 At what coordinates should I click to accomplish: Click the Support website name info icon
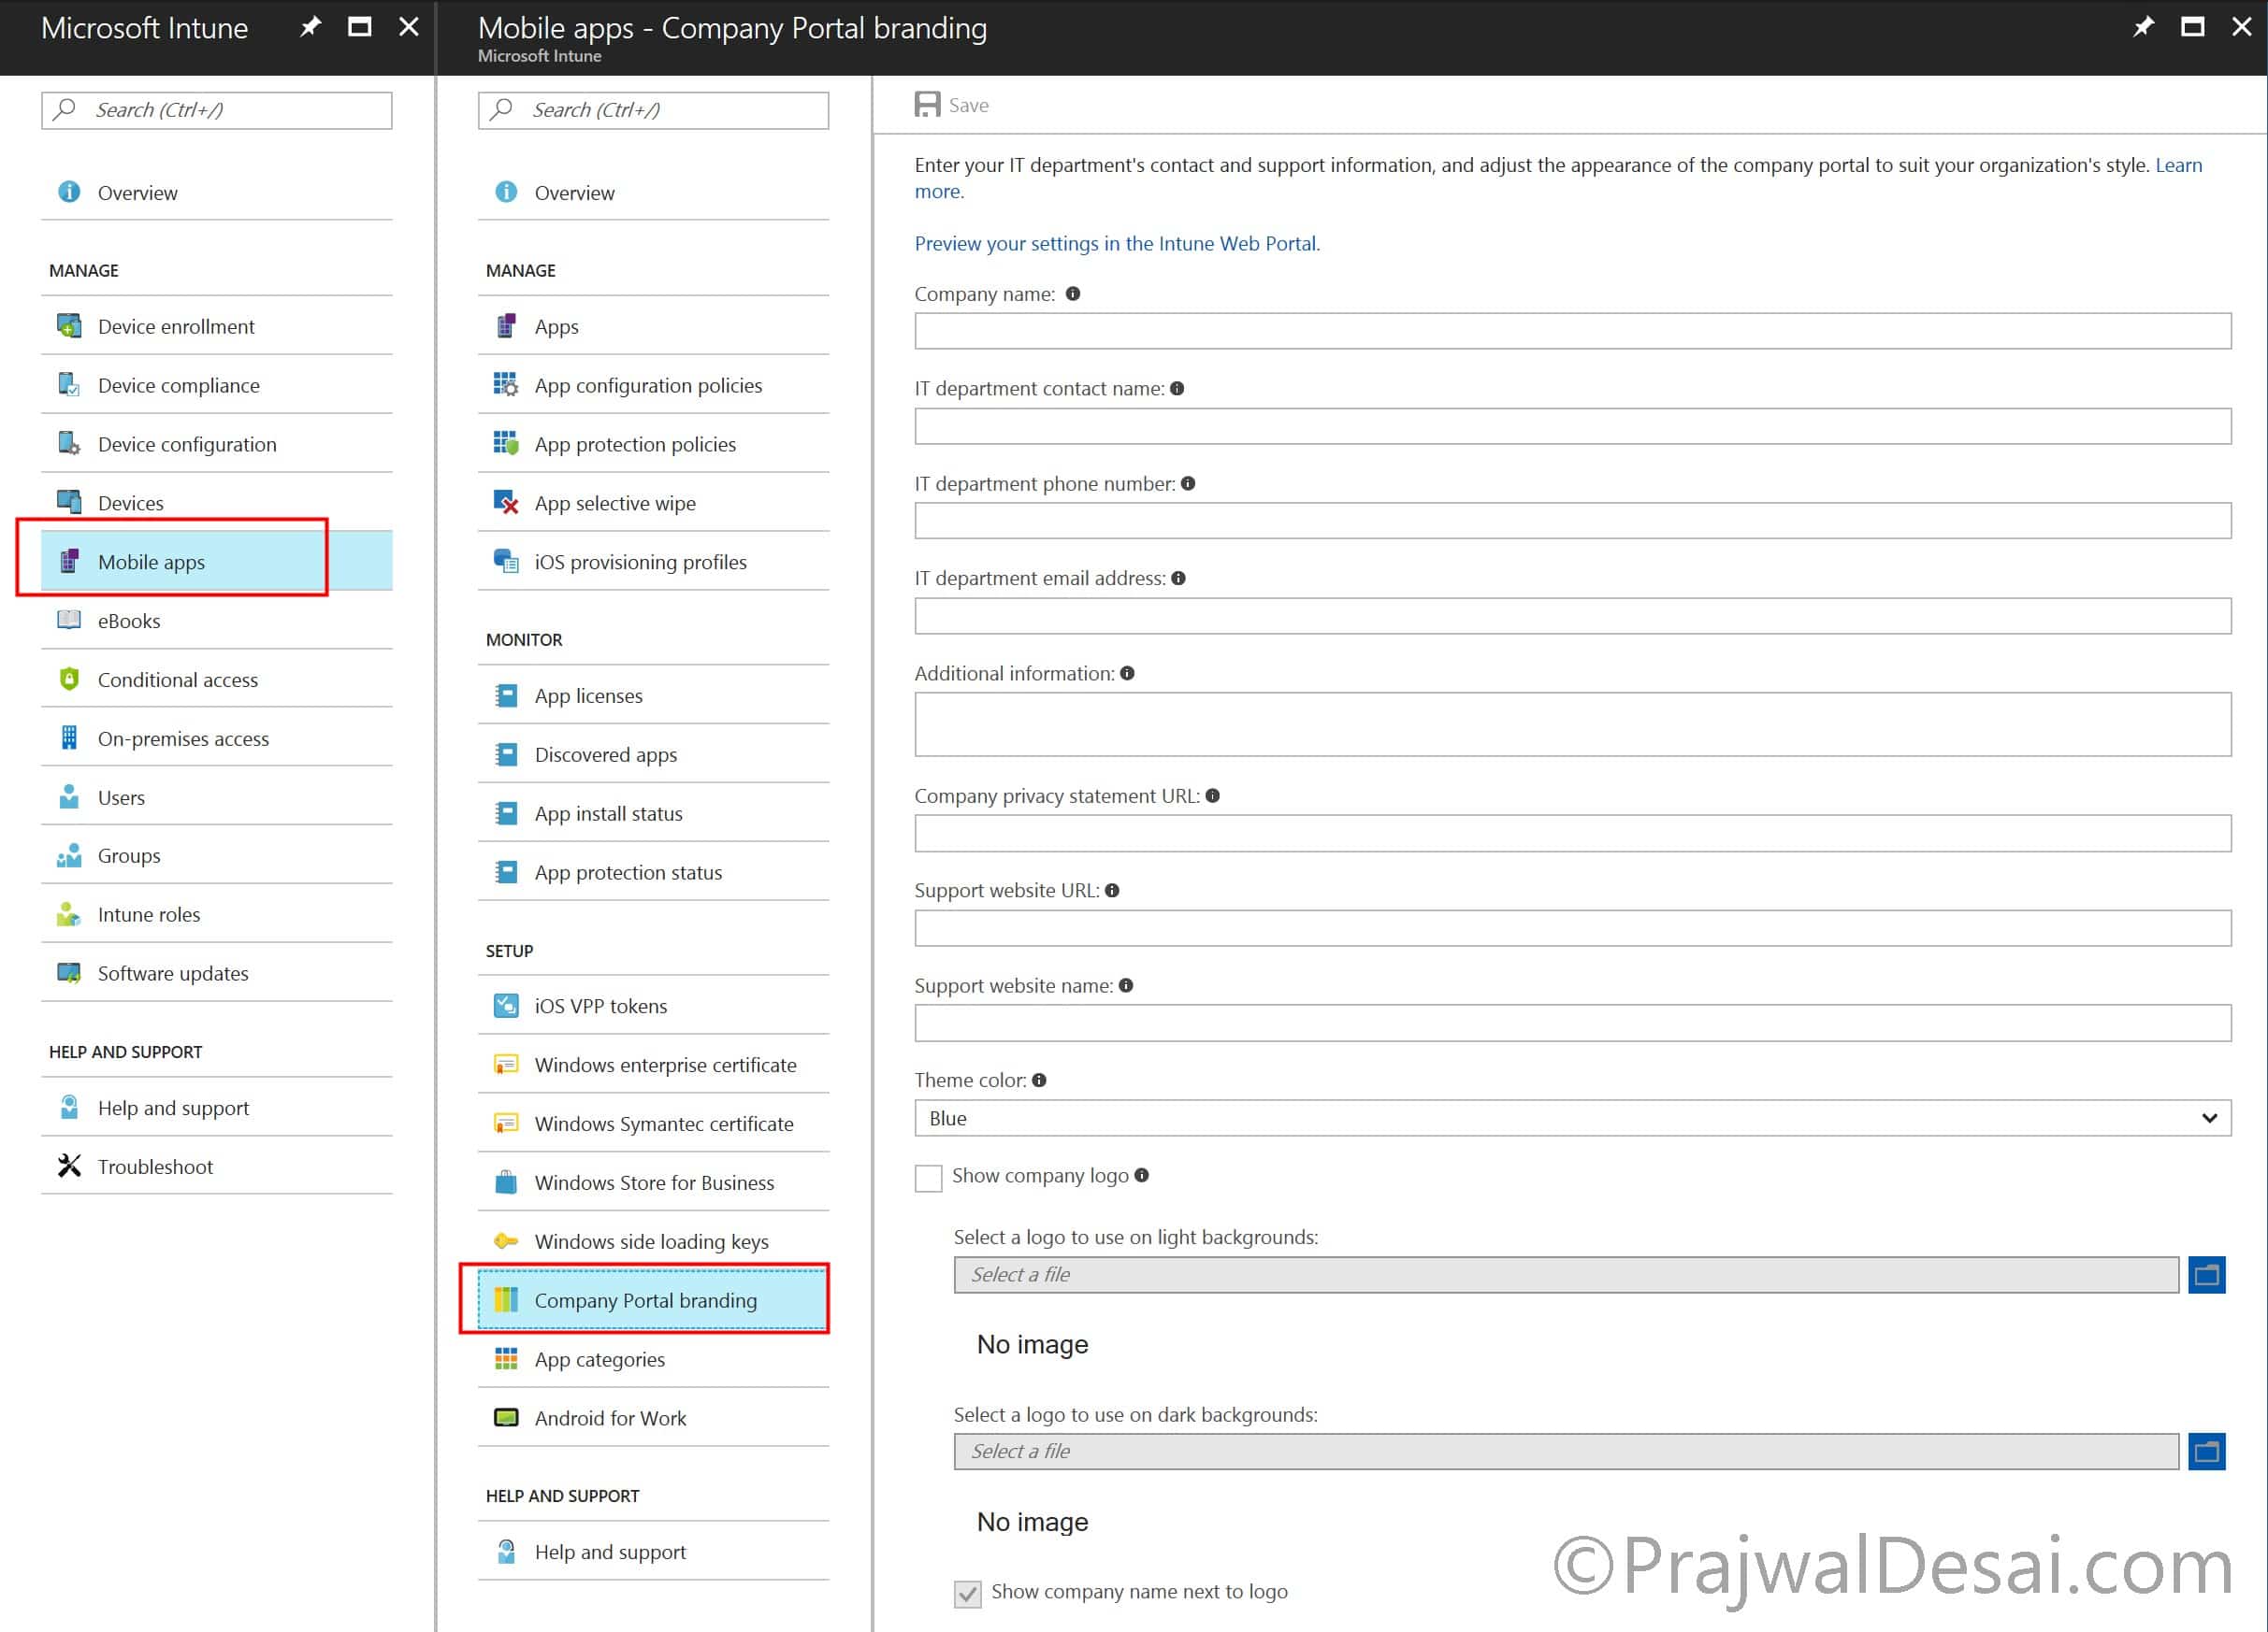[1126, 985]
